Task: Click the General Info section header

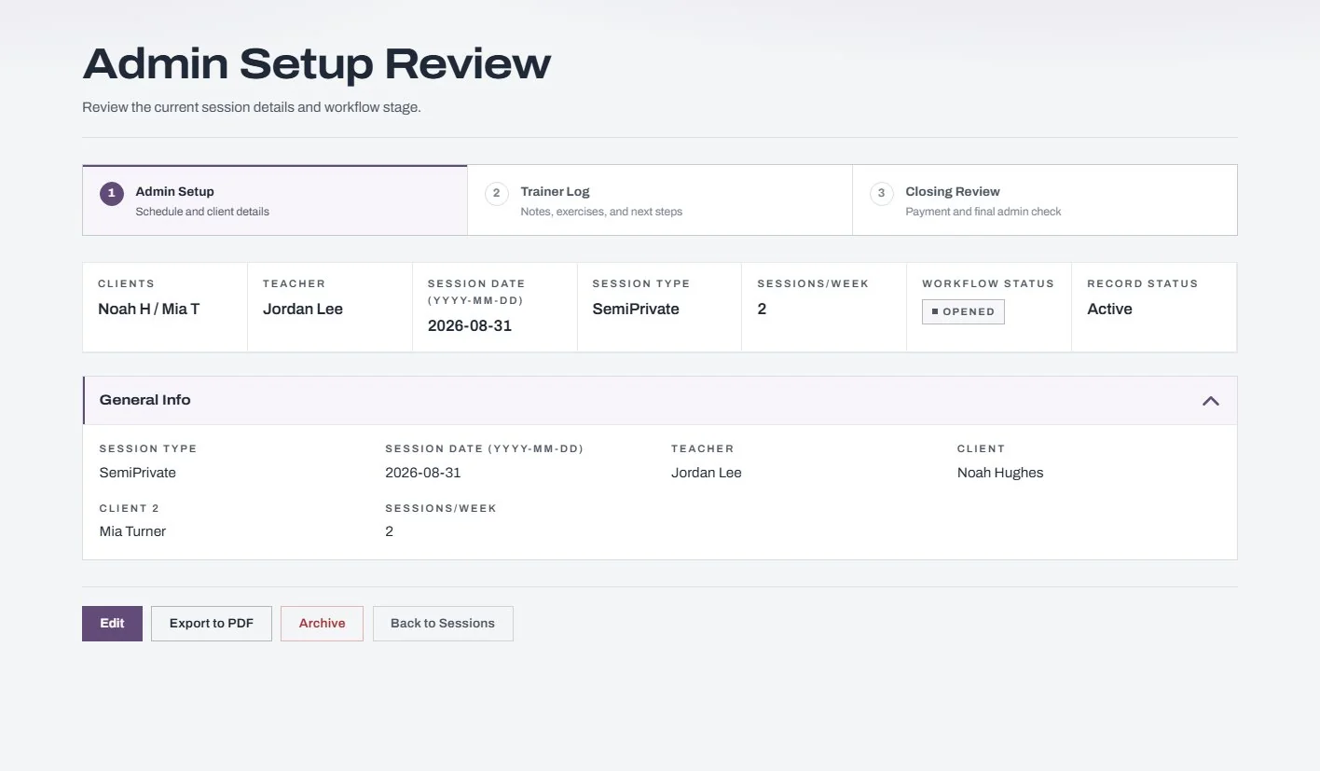Action: coord(660,401)
